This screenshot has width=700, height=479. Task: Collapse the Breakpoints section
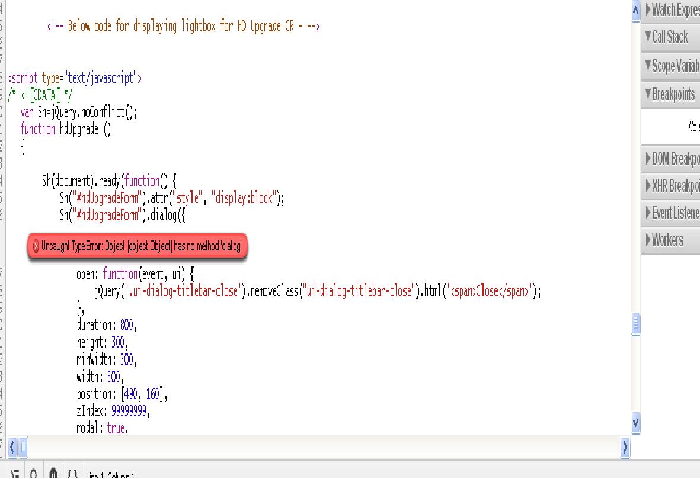point(670,94)
